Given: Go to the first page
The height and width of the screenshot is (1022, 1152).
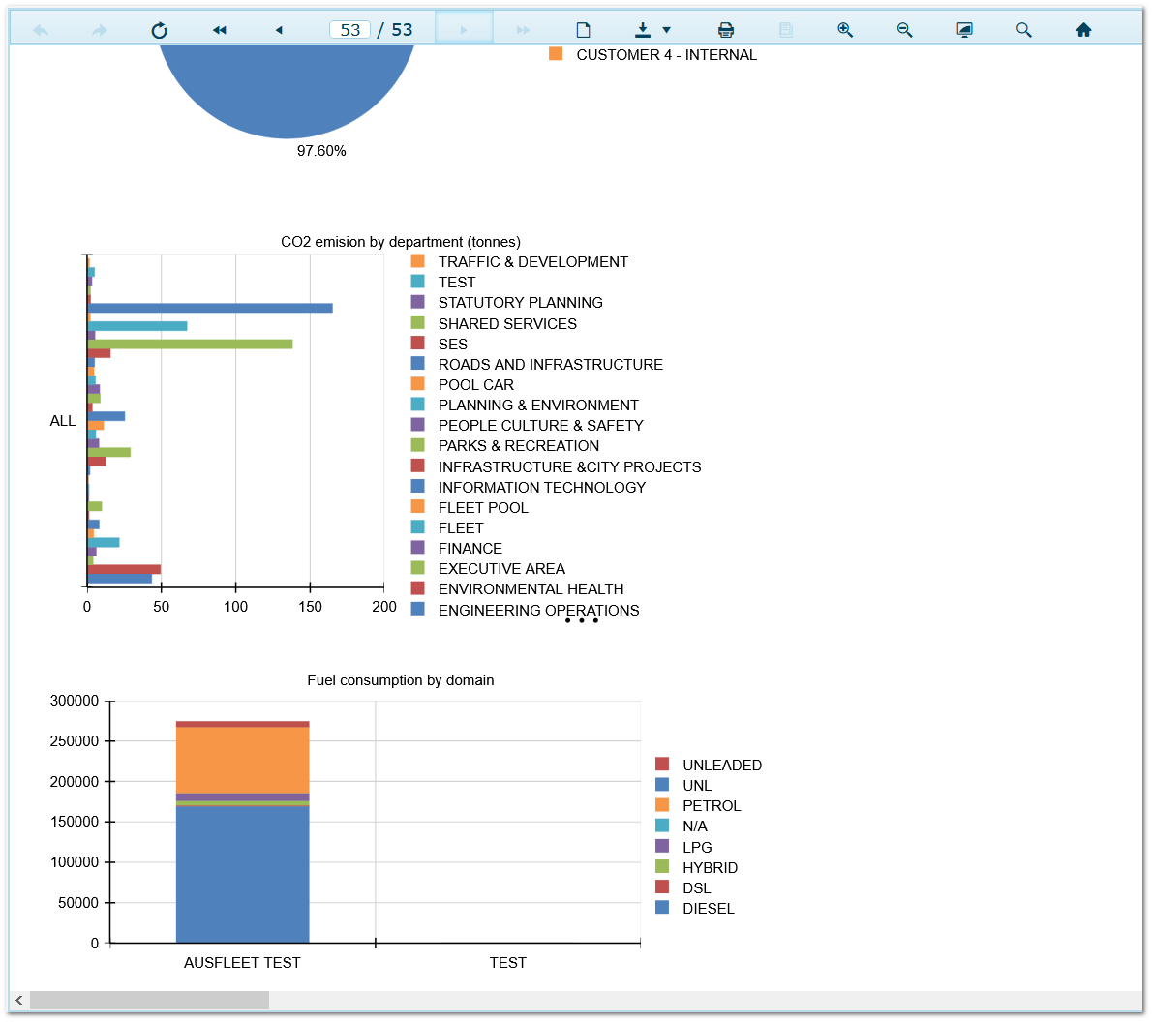Looking at the screenshot, I should 220,30.
